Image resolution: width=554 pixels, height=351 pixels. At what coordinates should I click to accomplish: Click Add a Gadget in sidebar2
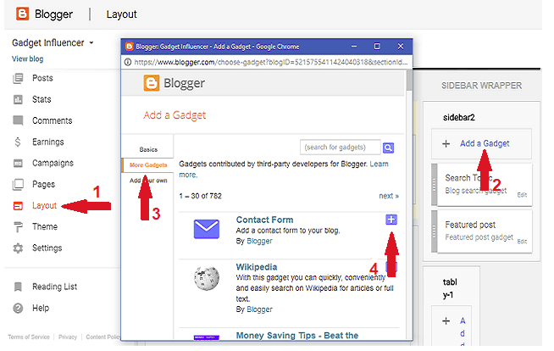tap(485, 143)
